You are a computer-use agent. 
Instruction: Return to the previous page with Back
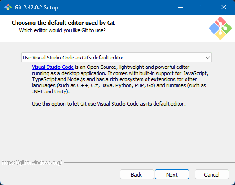pyautogui.click(x=137, y=175)
